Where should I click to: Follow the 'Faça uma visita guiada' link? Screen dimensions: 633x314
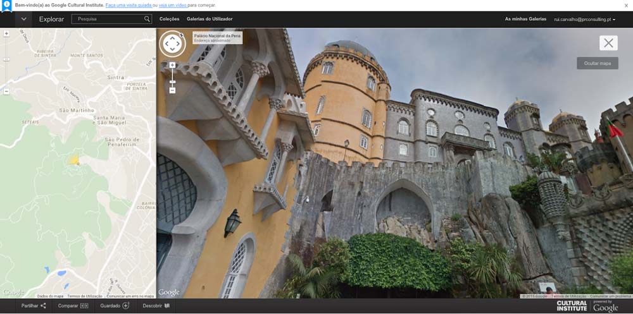click(128, 5)
